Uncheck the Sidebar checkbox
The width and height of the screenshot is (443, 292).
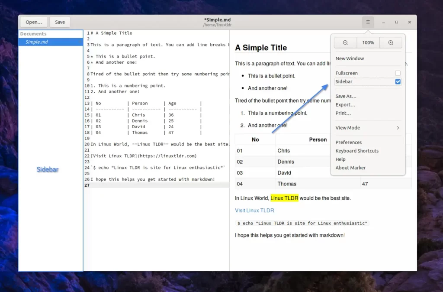(x=398, y=82)
